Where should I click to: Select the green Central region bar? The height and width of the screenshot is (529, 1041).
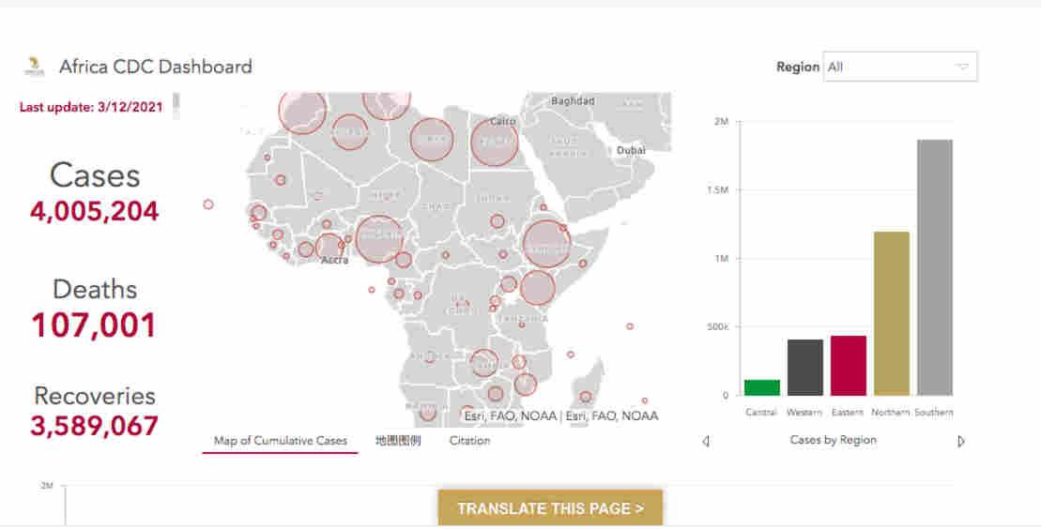pos(762,387)
